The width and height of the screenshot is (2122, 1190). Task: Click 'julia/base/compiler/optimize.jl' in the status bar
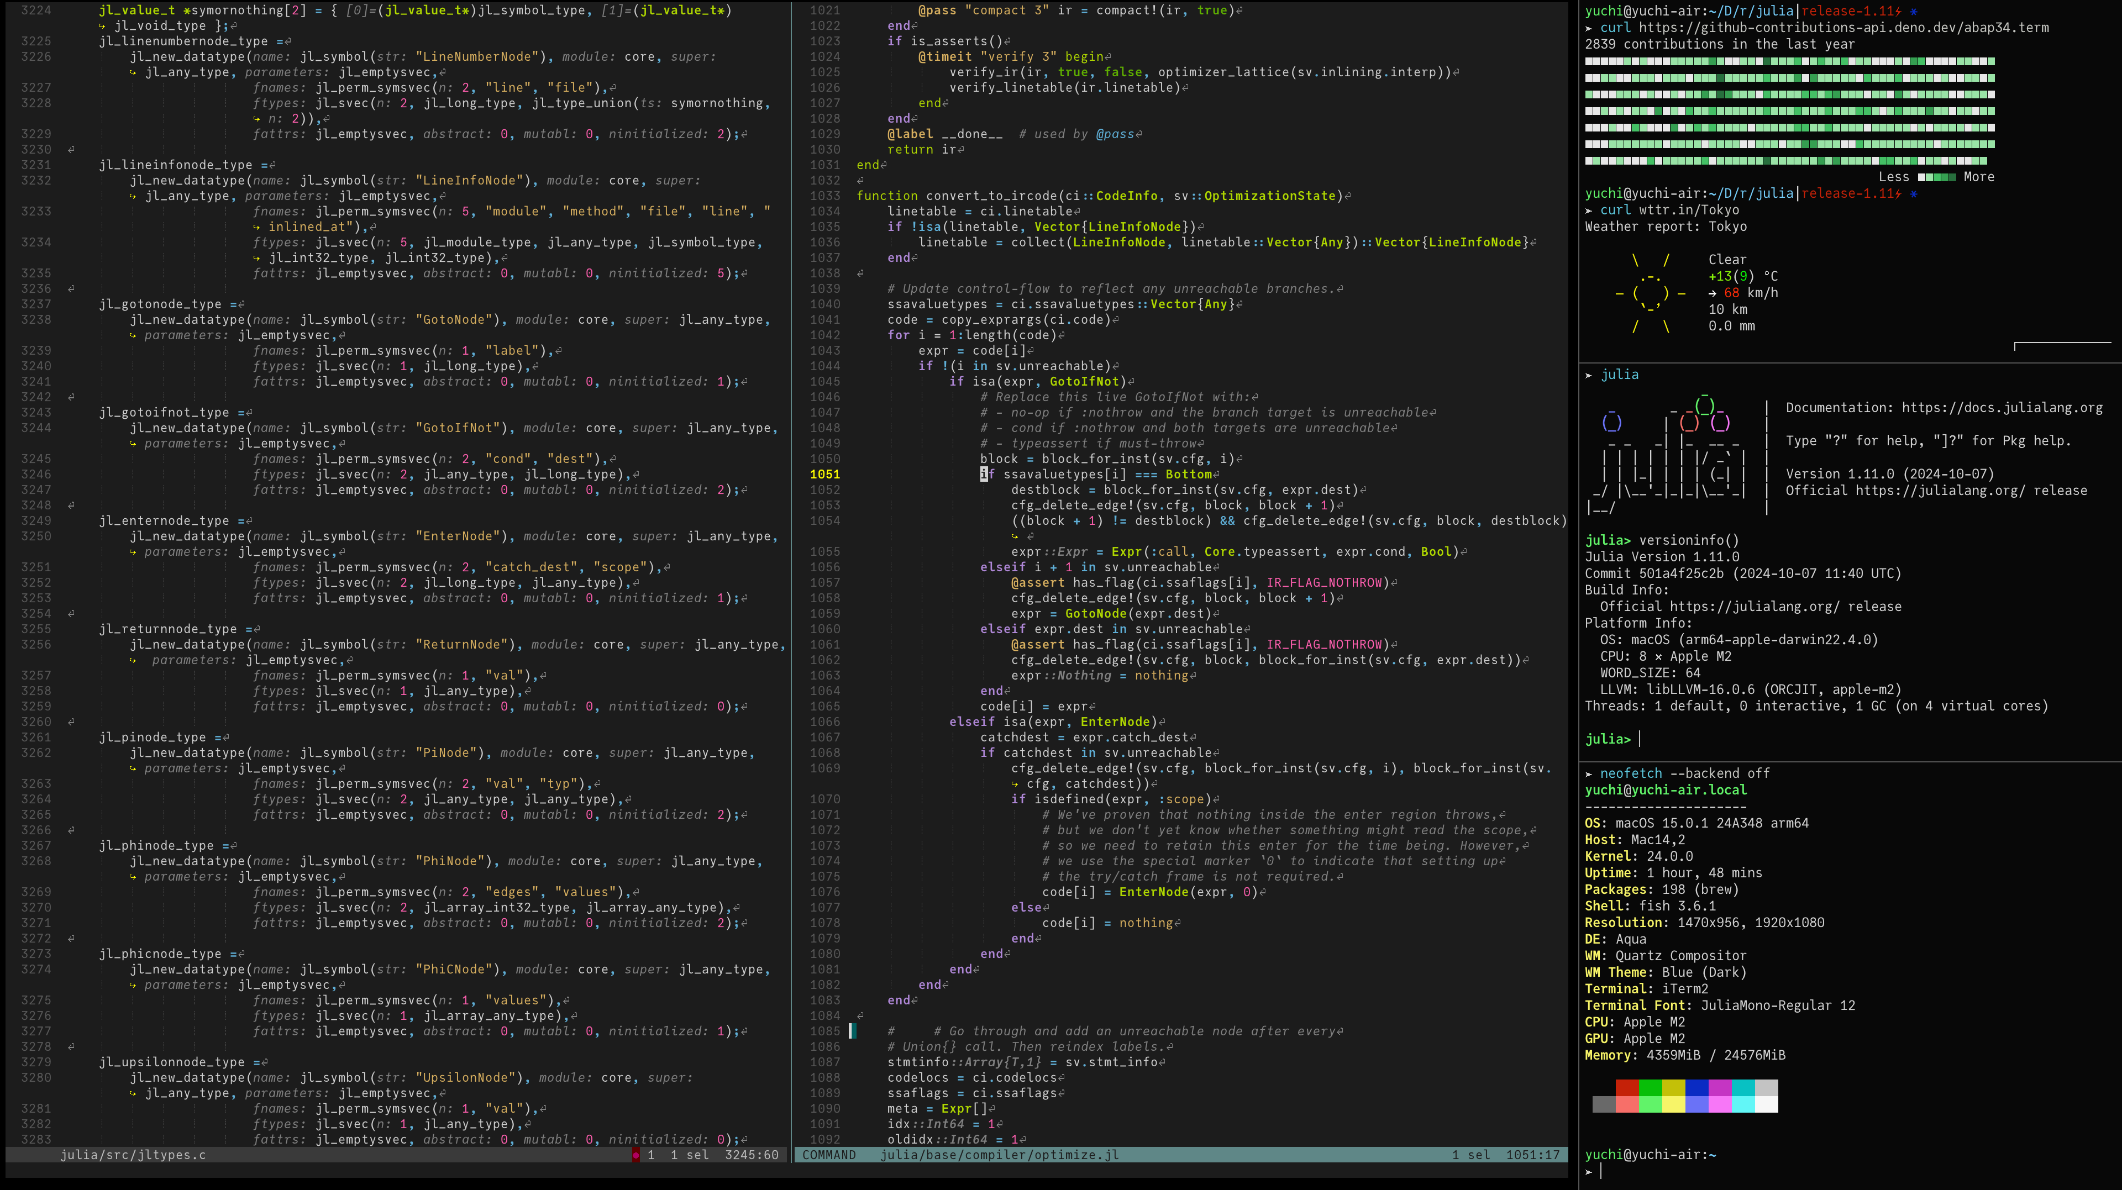tap(999, 1155)
